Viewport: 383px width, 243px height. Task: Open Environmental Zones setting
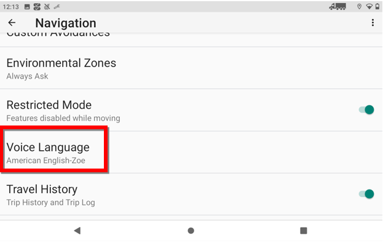click(x=191, y=68)
